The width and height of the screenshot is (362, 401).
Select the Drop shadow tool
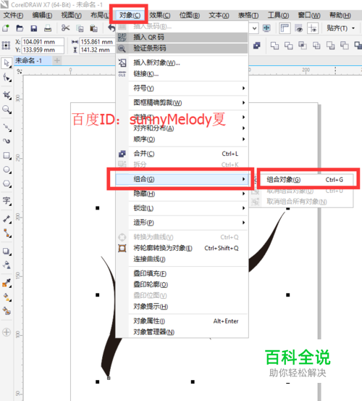pos(7,251)
